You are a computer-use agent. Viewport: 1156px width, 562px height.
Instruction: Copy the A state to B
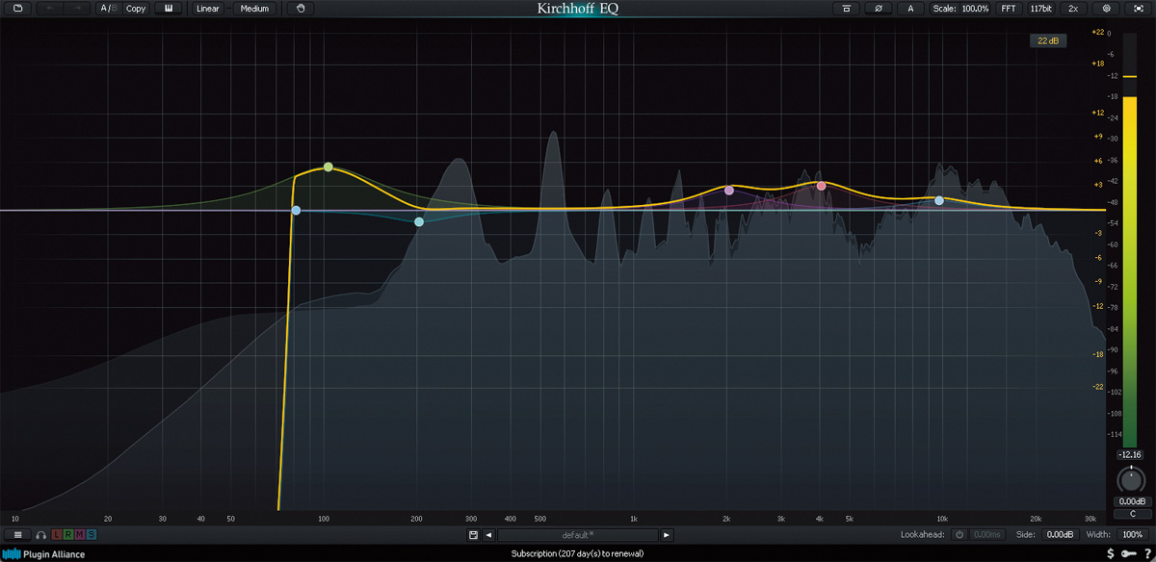click(x=136, y=9)
